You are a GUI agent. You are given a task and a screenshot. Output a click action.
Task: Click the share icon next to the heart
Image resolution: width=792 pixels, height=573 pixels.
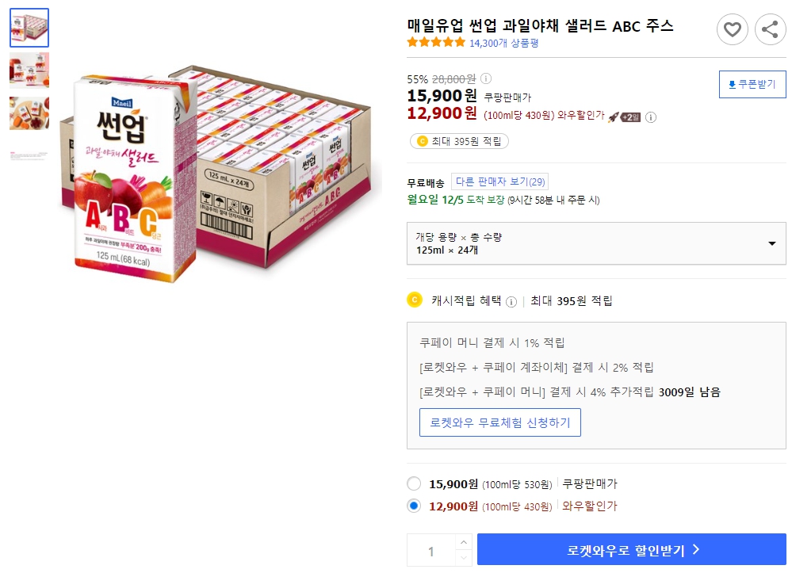(770, 29)
